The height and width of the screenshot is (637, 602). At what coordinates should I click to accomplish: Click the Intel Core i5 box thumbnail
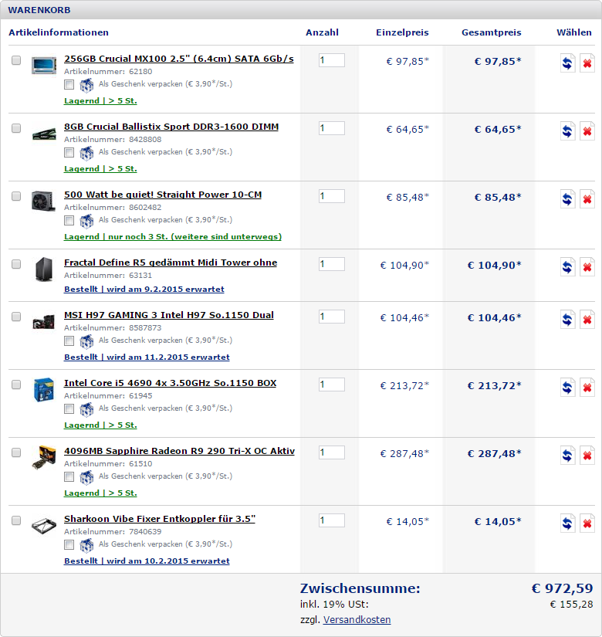point(44,390)
